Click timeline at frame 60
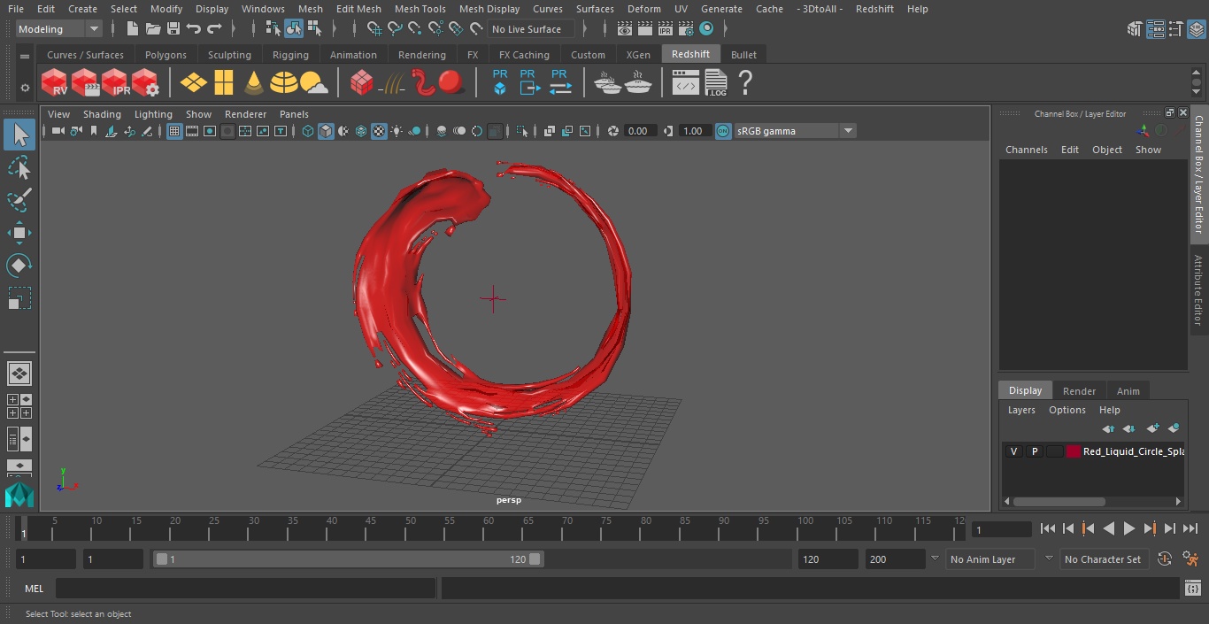 [x=489, y=529]
